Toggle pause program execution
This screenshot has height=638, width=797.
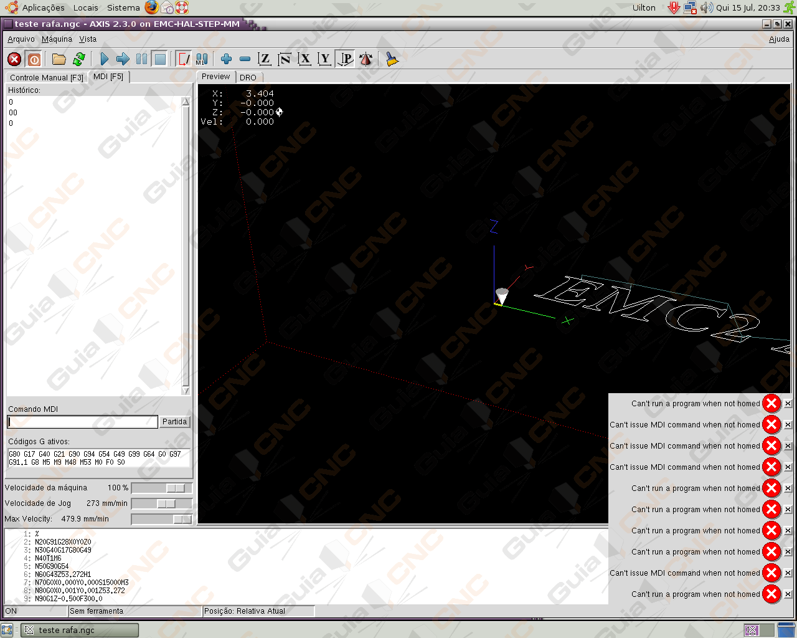142,59
